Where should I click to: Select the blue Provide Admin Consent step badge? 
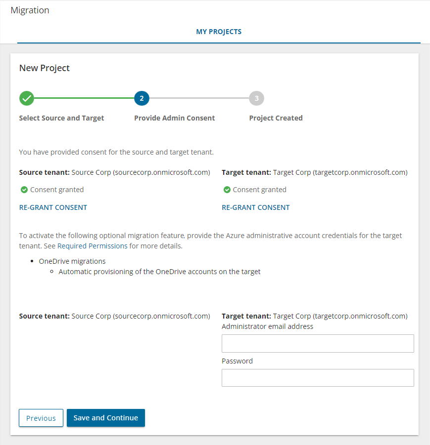point(142,98)
